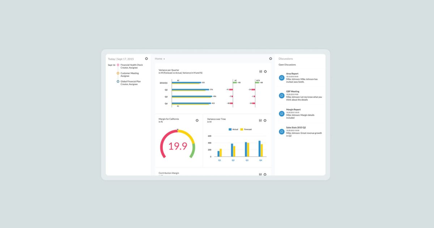Open the Home dropdown arrow

coord(163,58)
